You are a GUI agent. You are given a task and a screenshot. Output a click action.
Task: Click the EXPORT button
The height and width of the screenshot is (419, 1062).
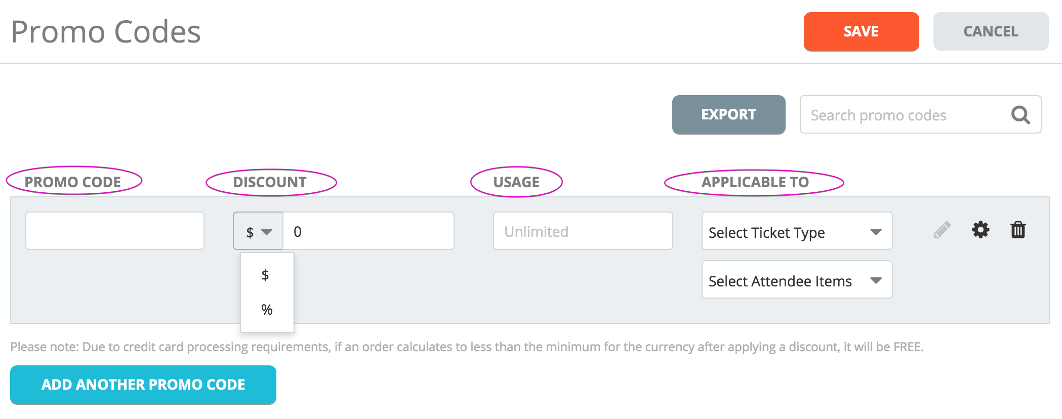[x=728, y=114]
